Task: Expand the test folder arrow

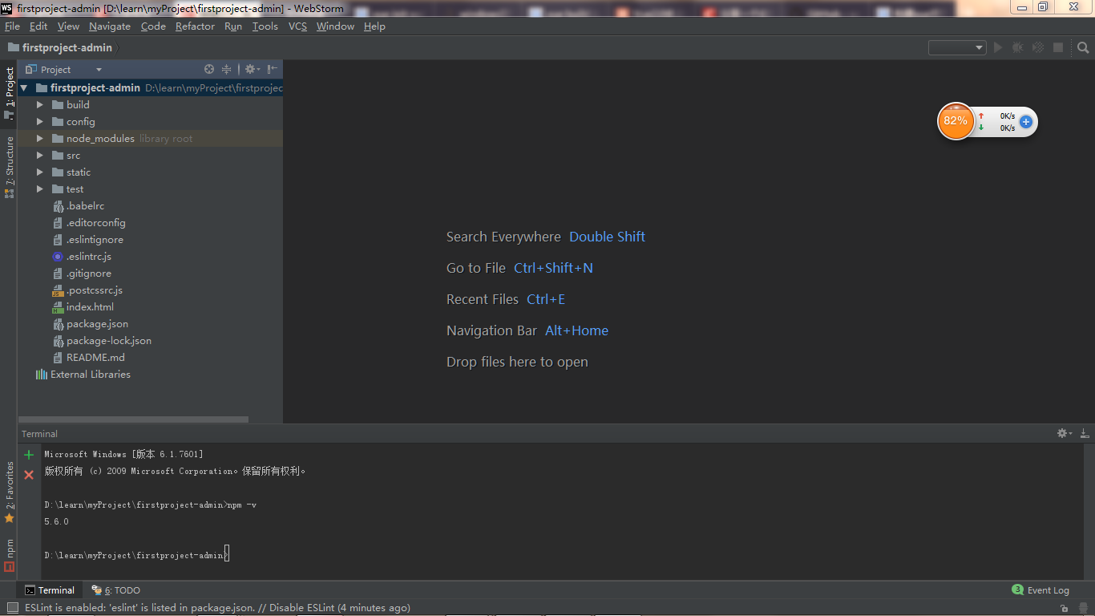Action: 40,189
